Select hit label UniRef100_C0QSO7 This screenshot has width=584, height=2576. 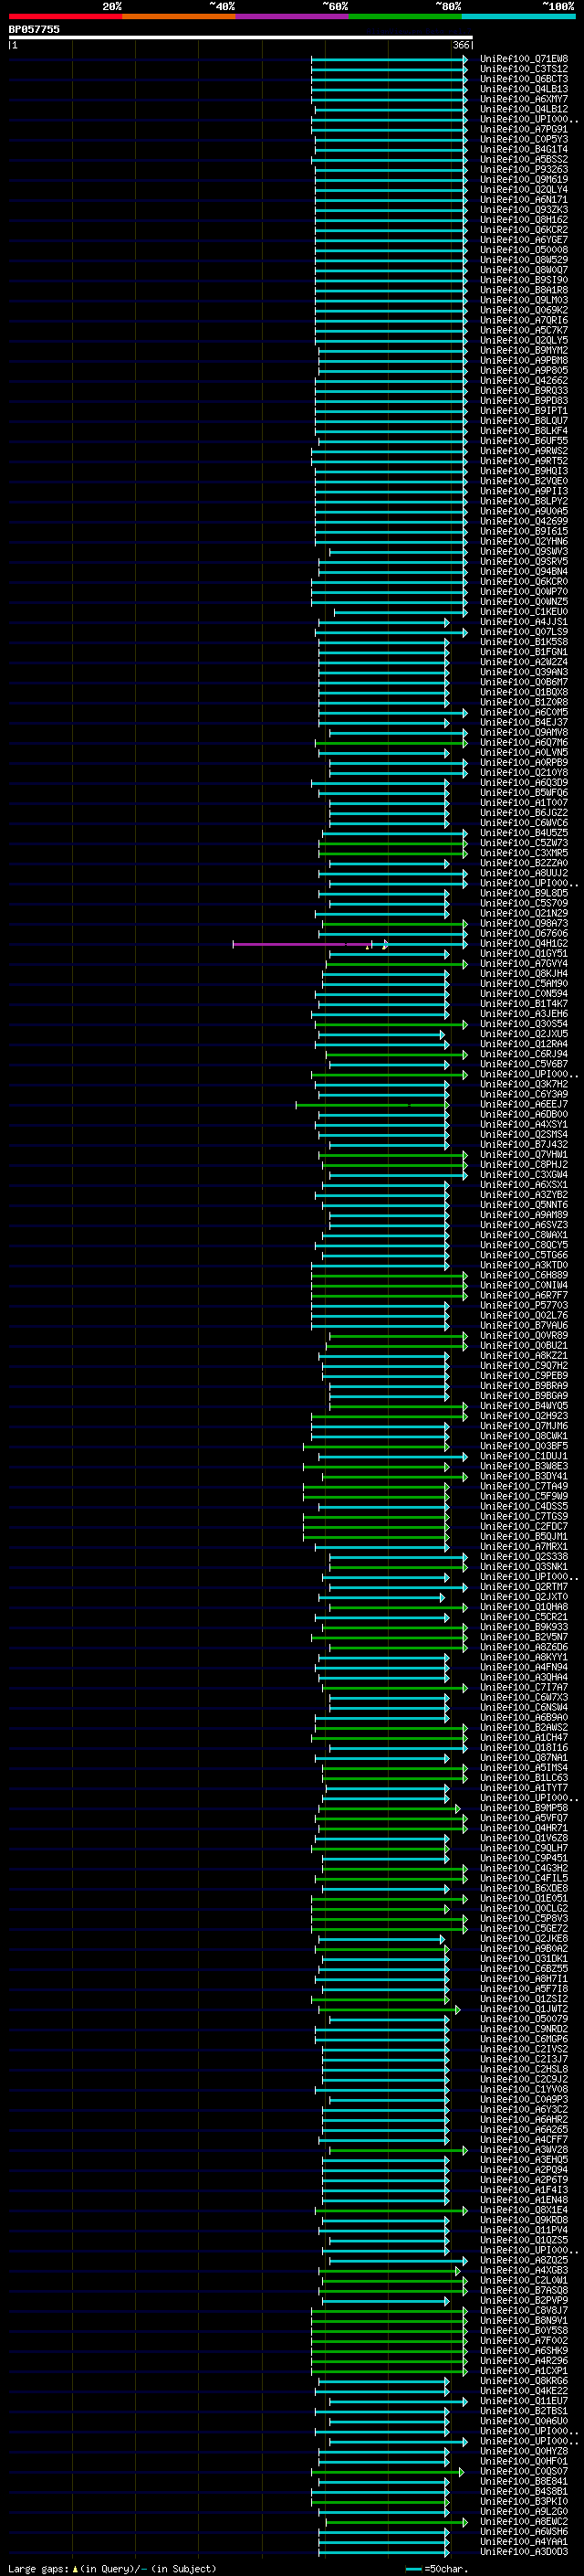click(524, 2471)
